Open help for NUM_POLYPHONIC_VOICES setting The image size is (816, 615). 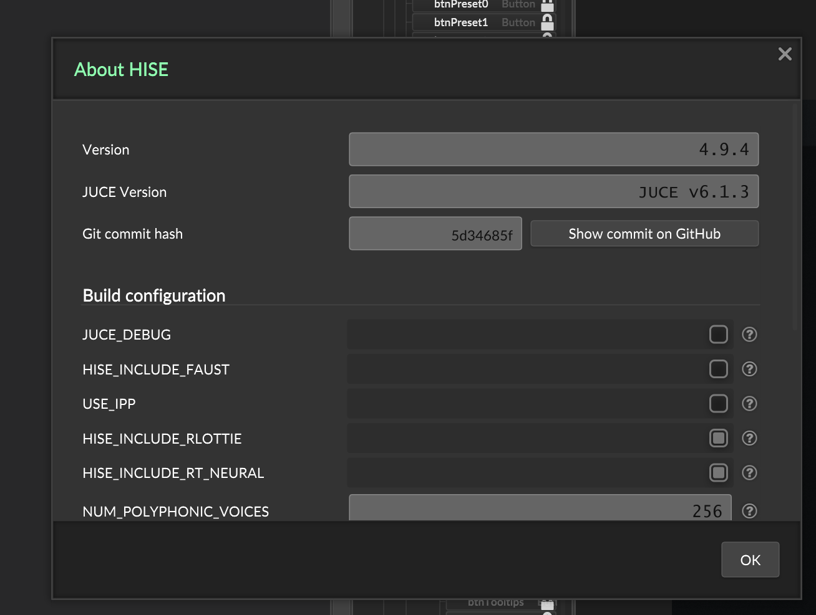coord(749,511)
